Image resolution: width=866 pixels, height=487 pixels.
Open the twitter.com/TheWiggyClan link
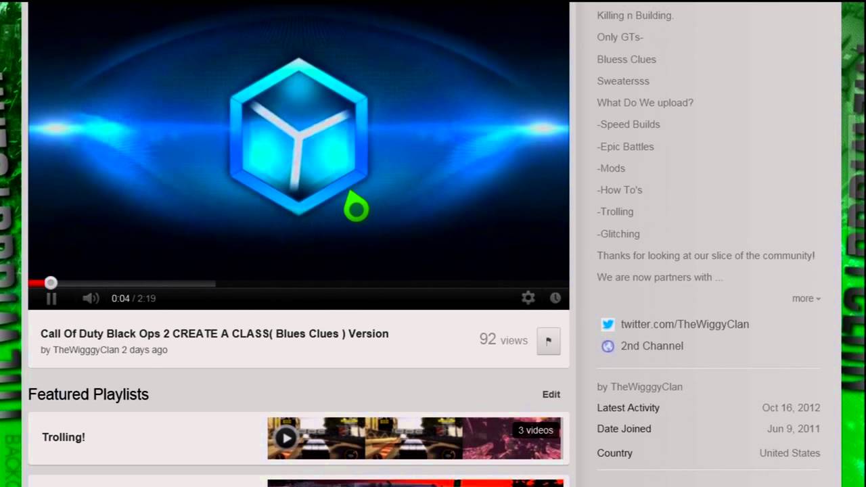coord(685,324)
